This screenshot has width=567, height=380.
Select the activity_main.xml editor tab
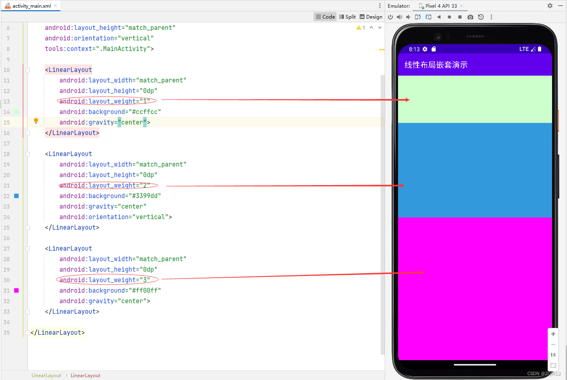click(32, 6)
